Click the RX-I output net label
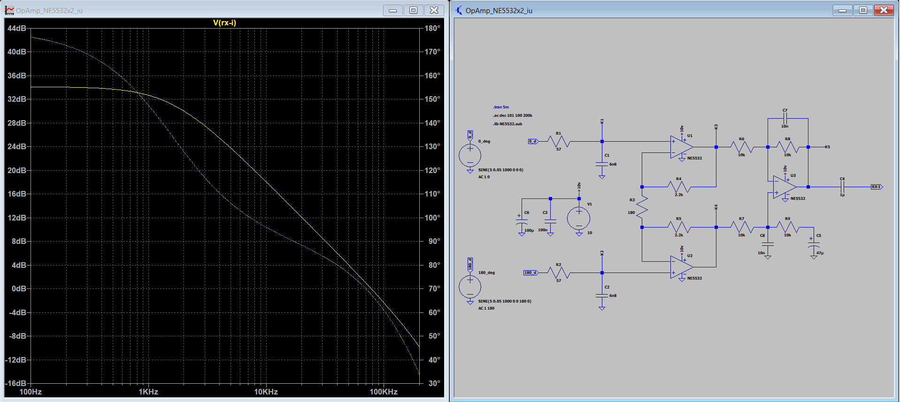This screenshot has width=900, height=402. pyautogui.click(x=876, y=187)
